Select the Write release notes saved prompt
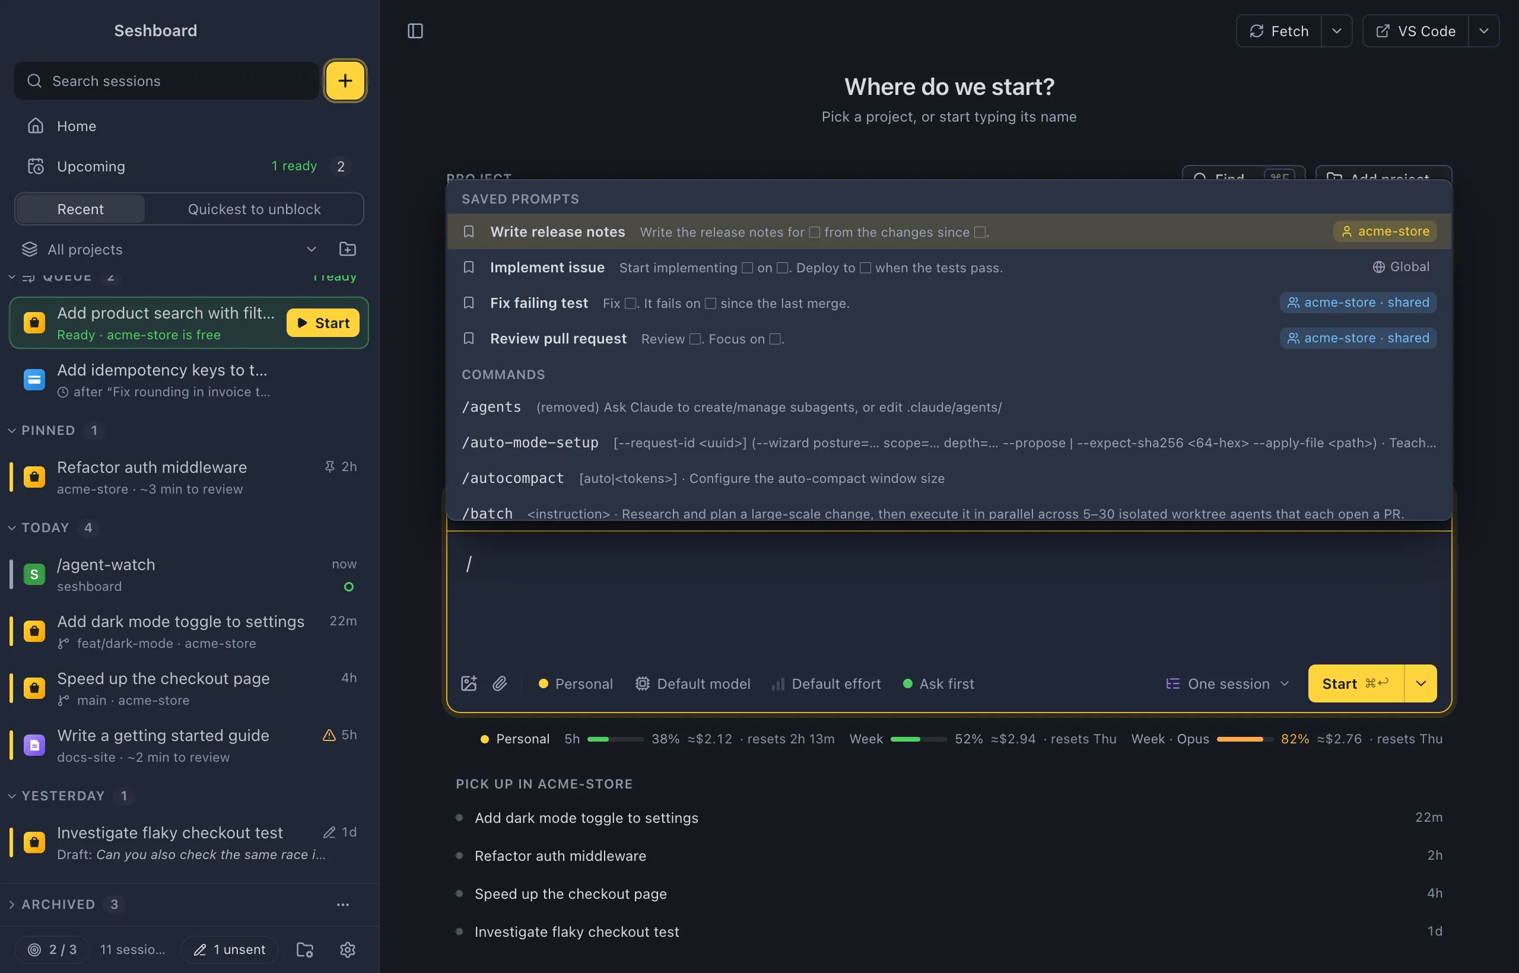This screenshot has width=1519, height=973. point(949,232)
